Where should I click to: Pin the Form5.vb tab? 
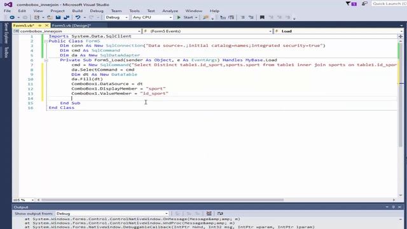click(x=39, y=25)
